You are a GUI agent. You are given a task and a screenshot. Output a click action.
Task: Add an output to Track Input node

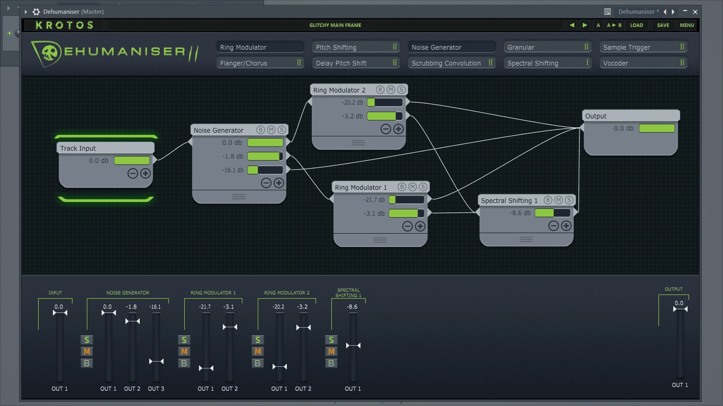pos(145,173)
